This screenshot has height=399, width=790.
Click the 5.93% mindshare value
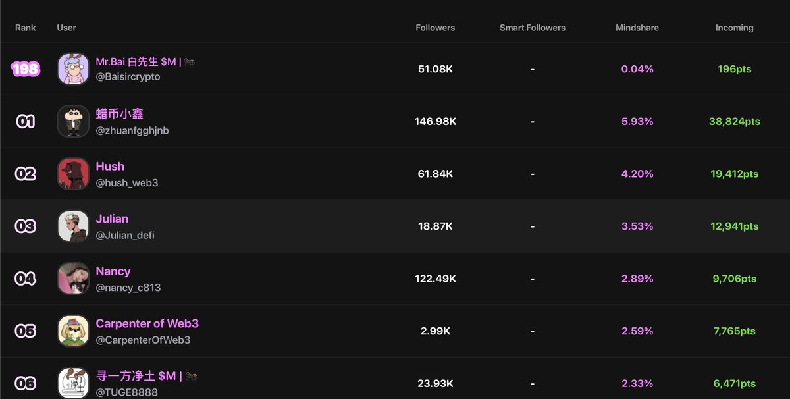[637, 121]
